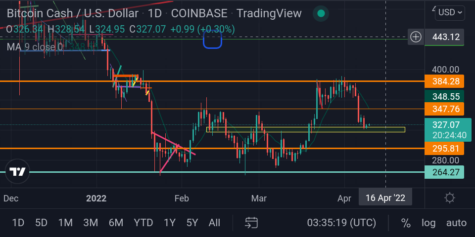Click the 2022 time axis label

coord(96,198)
